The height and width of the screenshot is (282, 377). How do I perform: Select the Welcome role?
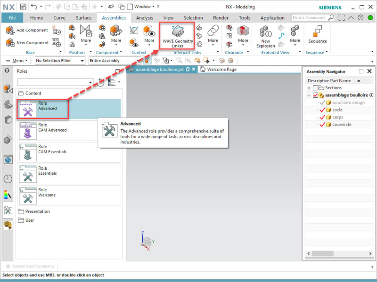[69, 196]
